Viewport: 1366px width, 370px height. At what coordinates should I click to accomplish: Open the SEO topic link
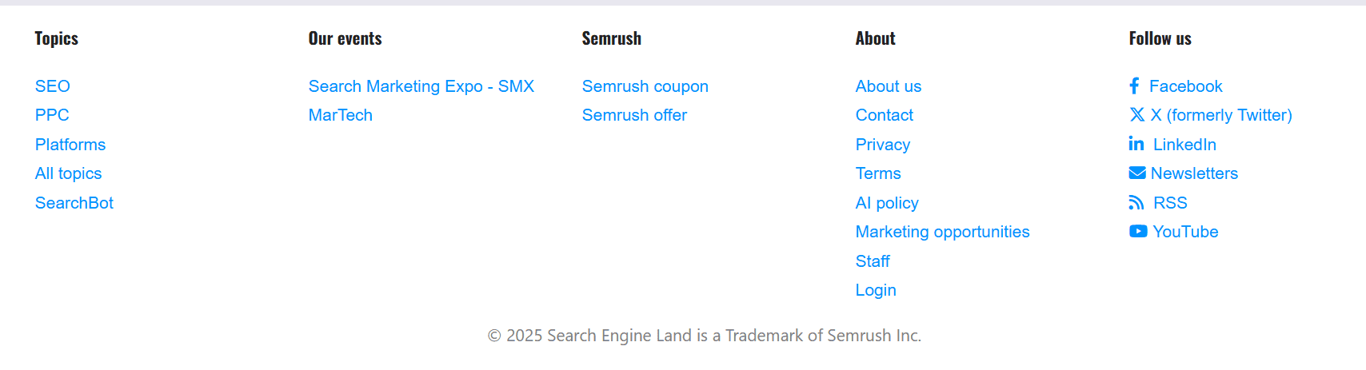pyautogui.click(x=53, y=86)
